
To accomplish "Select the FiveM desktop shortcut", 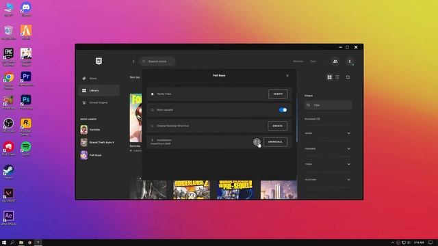I will (26, 32).
